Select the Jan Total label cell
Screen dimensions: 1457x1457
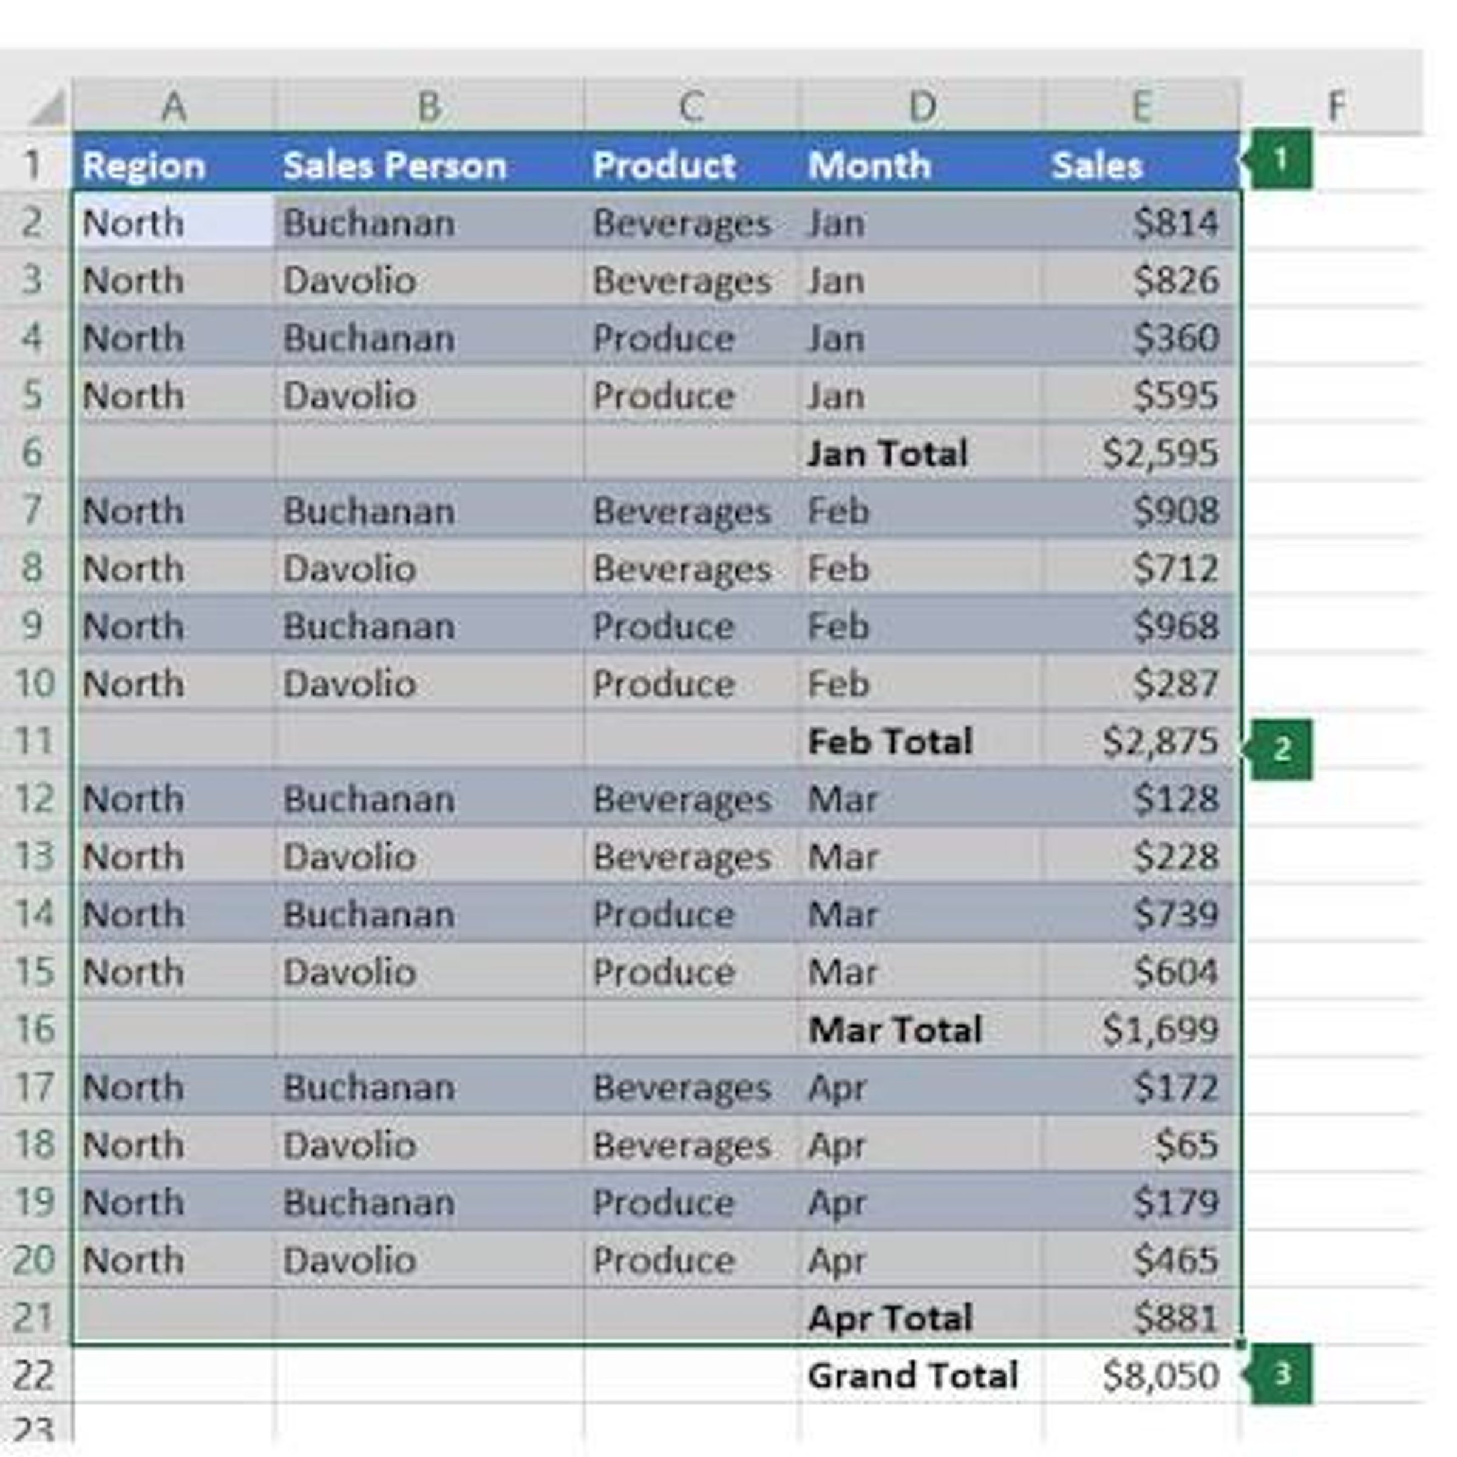coord(922,452)
